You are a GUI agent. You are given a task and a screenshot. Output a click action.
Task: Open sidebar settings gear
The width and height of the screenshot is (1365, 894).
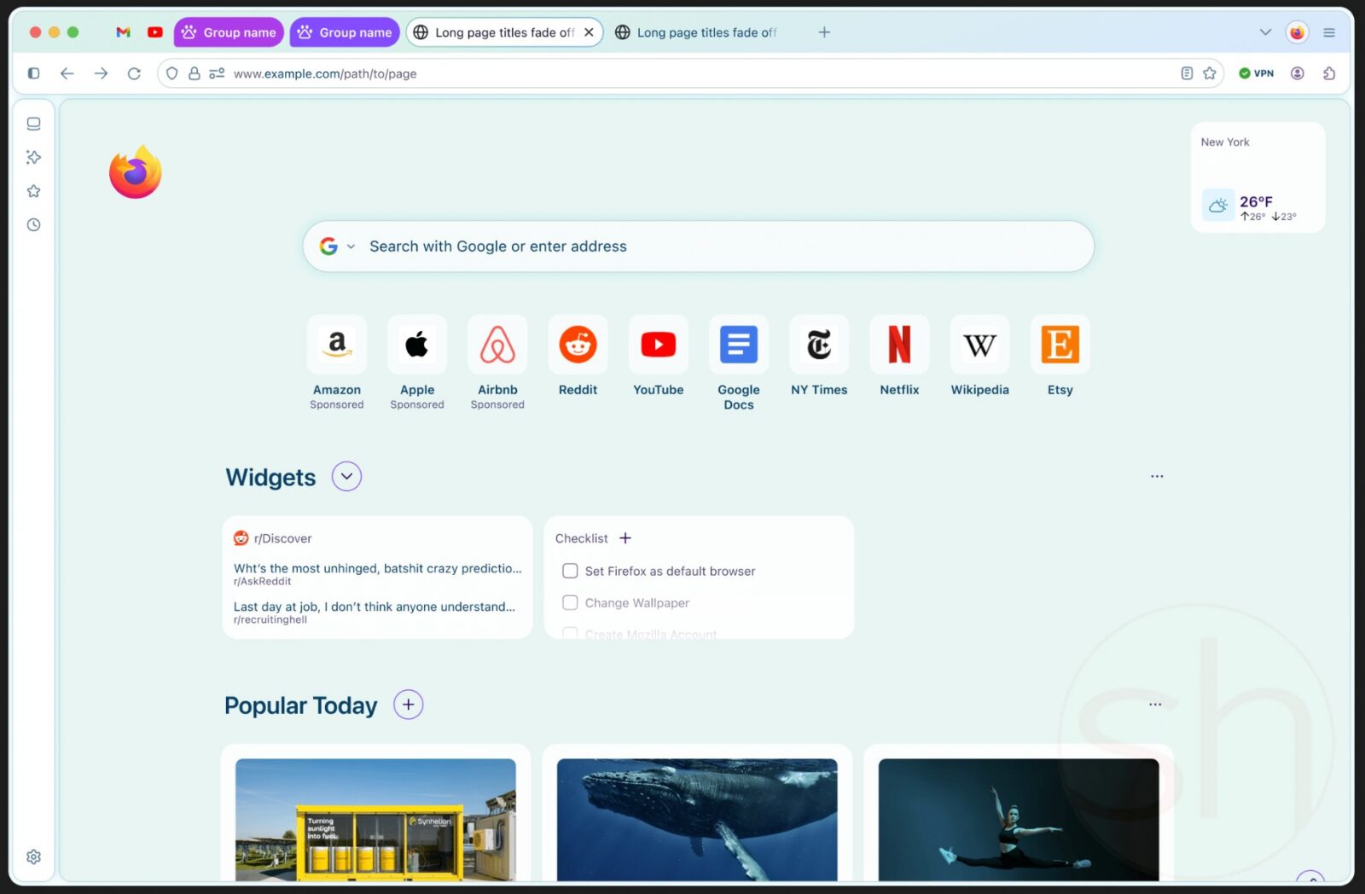point(33,856)
